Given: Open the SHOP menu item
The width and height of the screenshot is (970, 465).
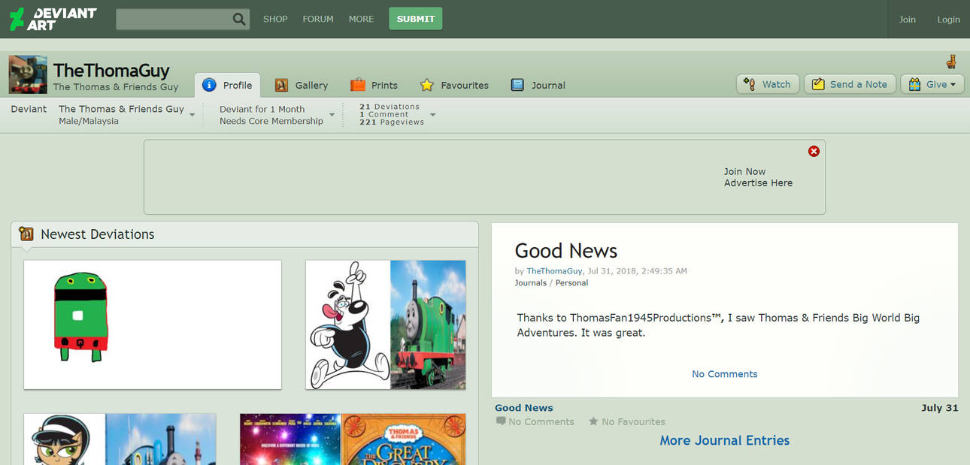Looking at the screenshot, I should (275, 19).
